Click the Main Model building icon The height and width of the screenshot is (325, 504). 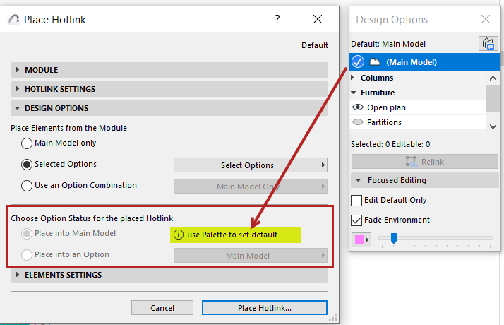pos(375,62)
